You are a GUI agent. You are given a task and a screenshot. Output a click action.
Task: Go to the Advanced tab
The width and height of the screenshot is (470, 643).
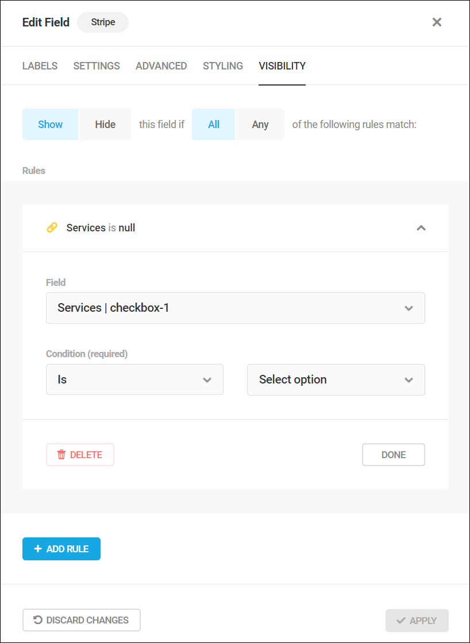(x=161, y=66)
